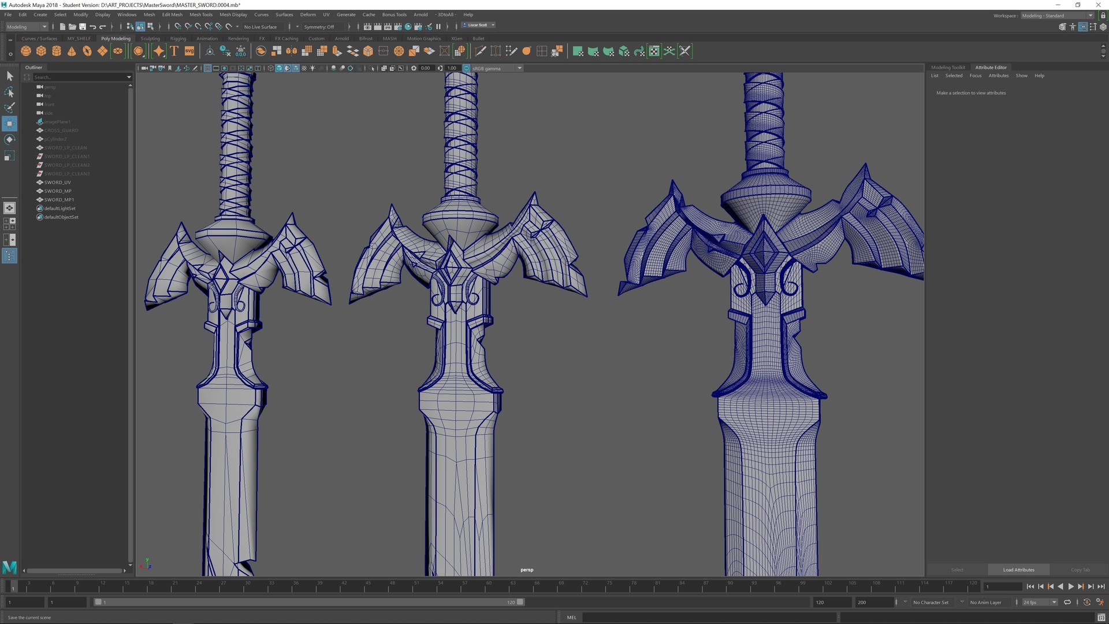The height and width of the screenshot is (624, 1109).
Task: Open the Mesh Tools menu
Action: [x=201, y=14]
